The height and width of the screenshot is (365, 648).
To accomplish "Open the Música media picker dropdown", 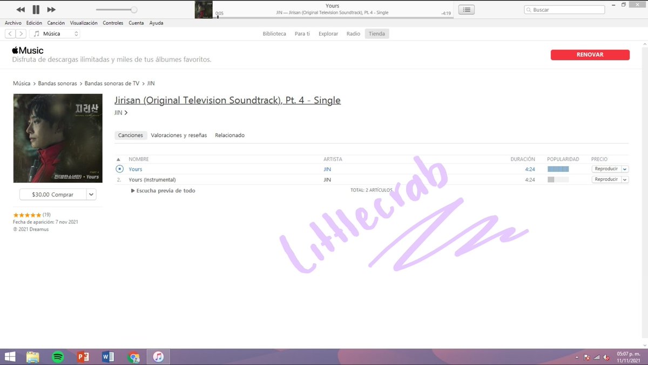I will click(55, 33).
